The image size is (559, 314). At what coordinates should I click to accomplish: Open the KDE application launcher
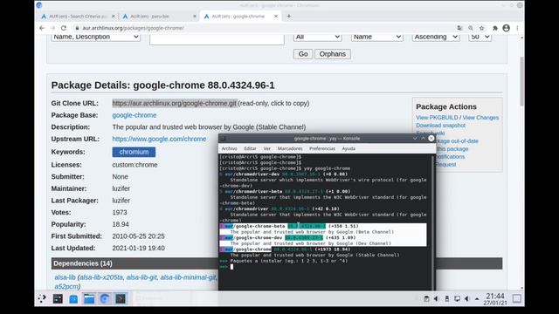[x=42, y=298]
